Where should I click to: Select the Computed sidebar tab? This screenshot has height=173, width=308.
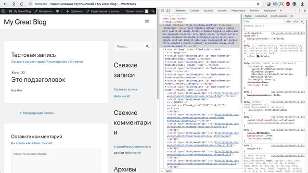tap(261, 16)
